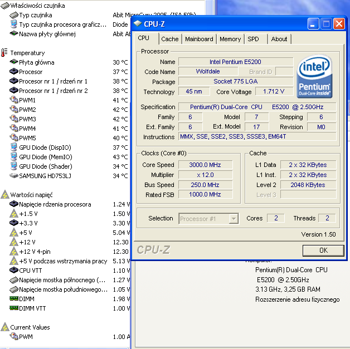350x349 pixels.
Task: Switch to the Cache tab
Action: 170,39
